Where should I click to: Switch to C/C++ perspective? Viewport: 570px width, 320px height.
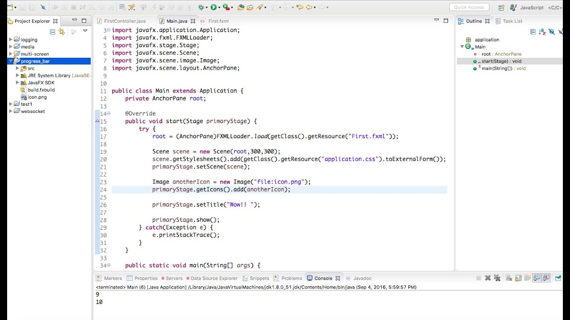(x=555, y=8)
